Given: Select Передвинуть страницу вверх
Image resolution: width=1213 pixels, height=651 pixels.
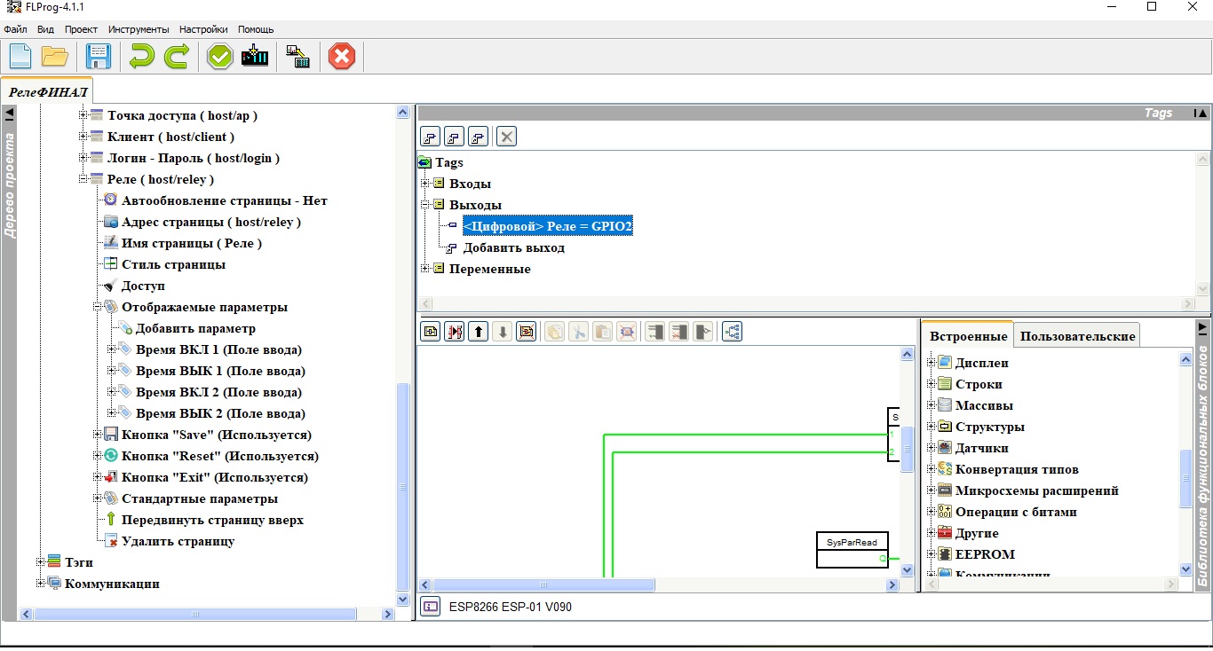Looking at the screenshot, I should pos(212,520).
